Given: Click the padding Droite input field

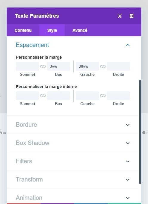Looking at the screenshot, I should [118, 96].
